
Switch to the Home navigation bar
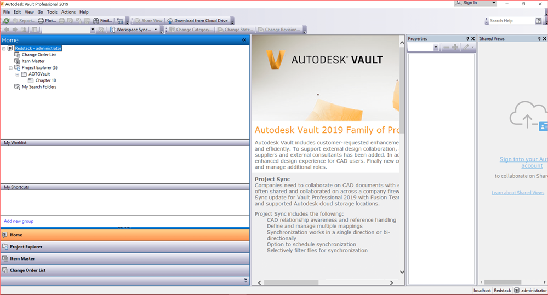125,235
